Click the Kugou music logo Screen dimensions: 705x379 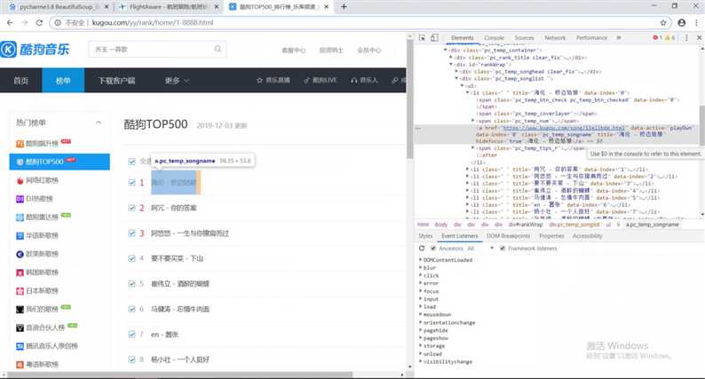tap(35, 49)
